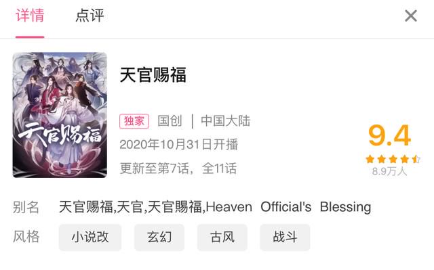Open the 天官赐福 cover poster
This screenshot has width=434, height=270.
[x=60, y=115]
